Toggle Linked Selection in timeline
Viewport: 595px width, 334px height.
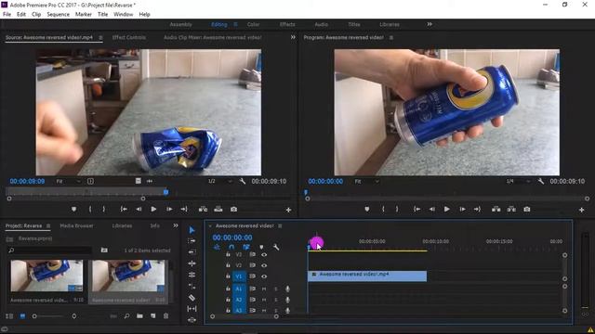coord(245,248)
